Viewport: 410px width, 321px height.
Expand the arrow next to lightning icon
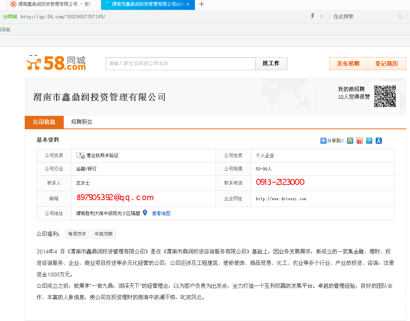click(322, 16)
